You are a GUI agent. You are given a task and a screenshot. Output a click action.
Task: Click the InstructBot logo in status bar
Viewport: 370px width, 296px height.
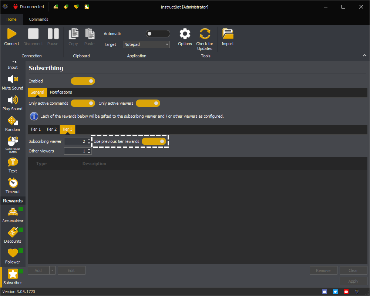(x=357, y=292)
